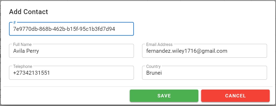Click the Telephone floating label
Image resolution: width=276 pixels, height=106 pixels.
[x=22, y=67]
